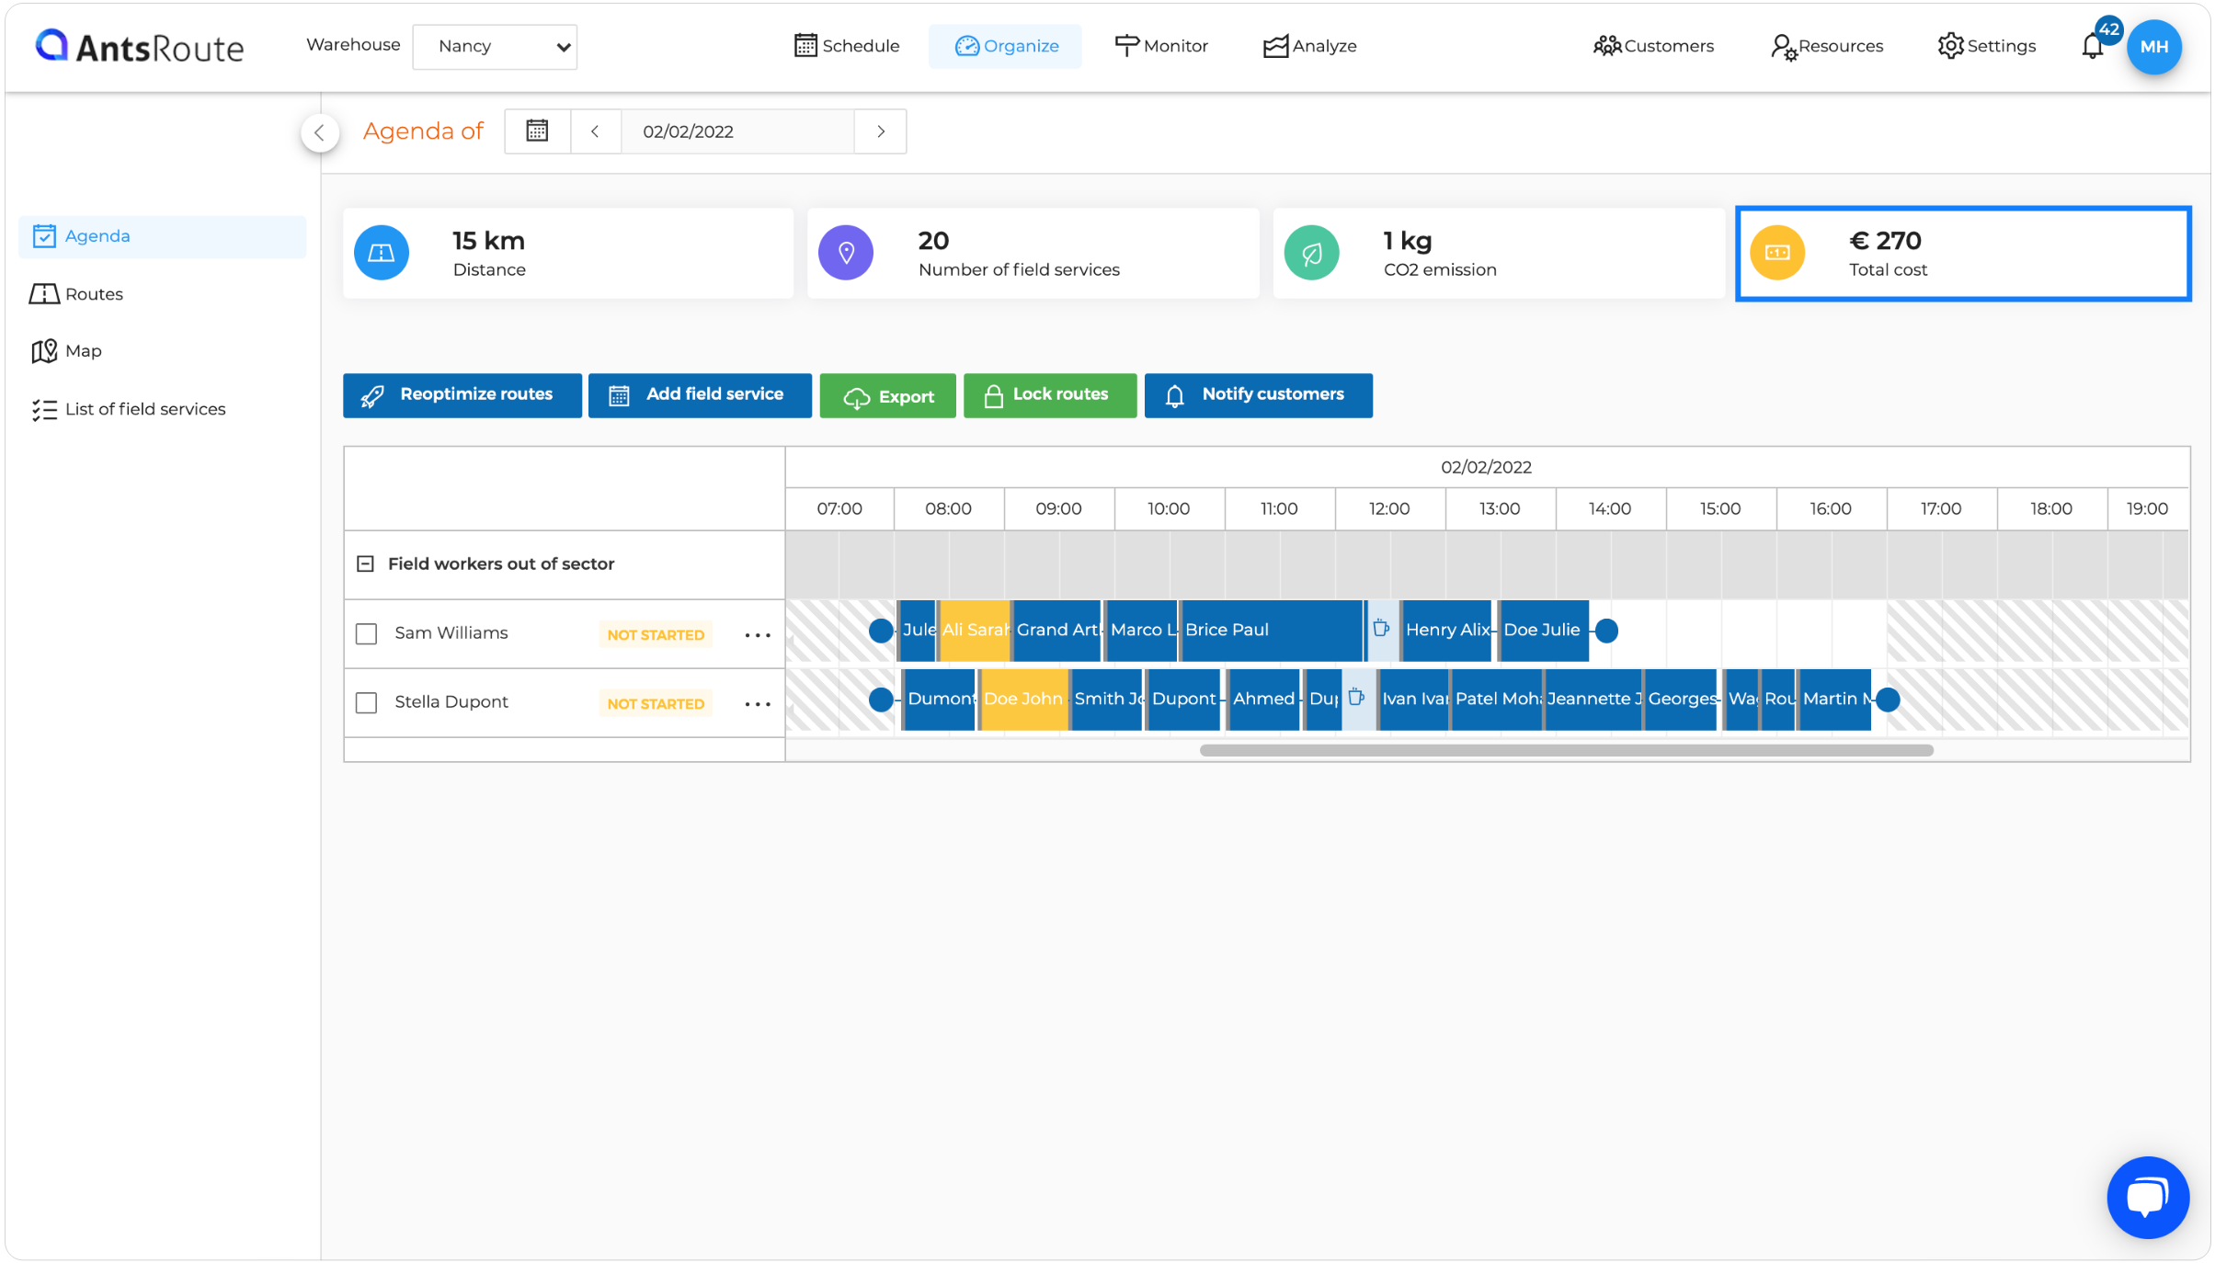Select Agenda in the sidebar
Screen dimensions: 2215x1263
point(163,236)
